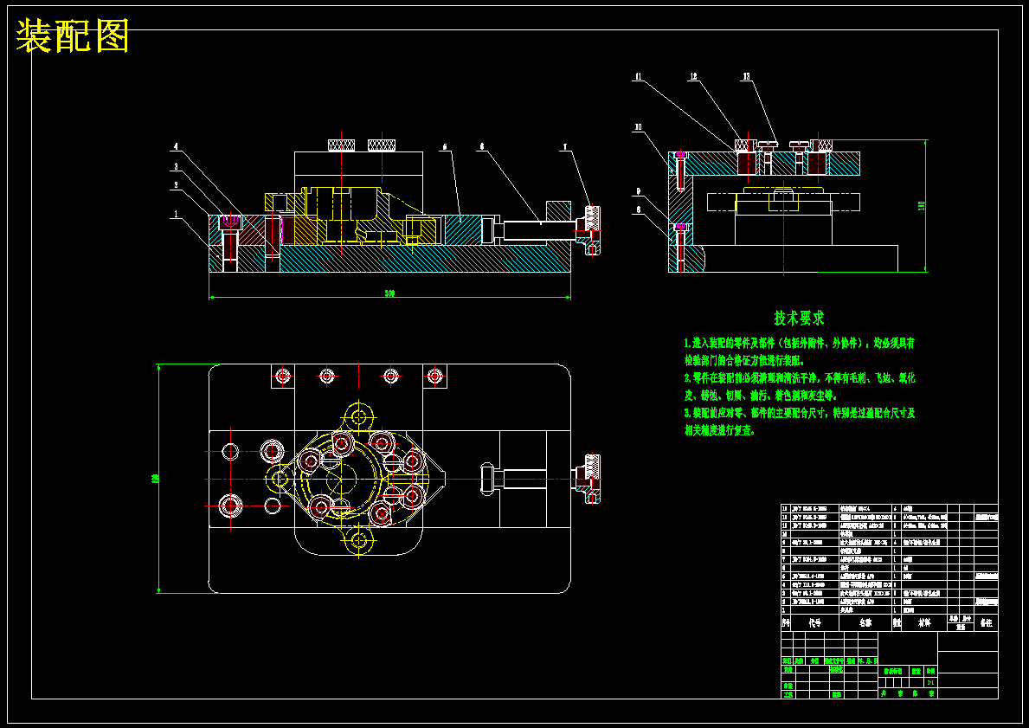Select part balloon number 3 in front view
The height and width of the screenshot is (728, 1029).
coord(175,166)
